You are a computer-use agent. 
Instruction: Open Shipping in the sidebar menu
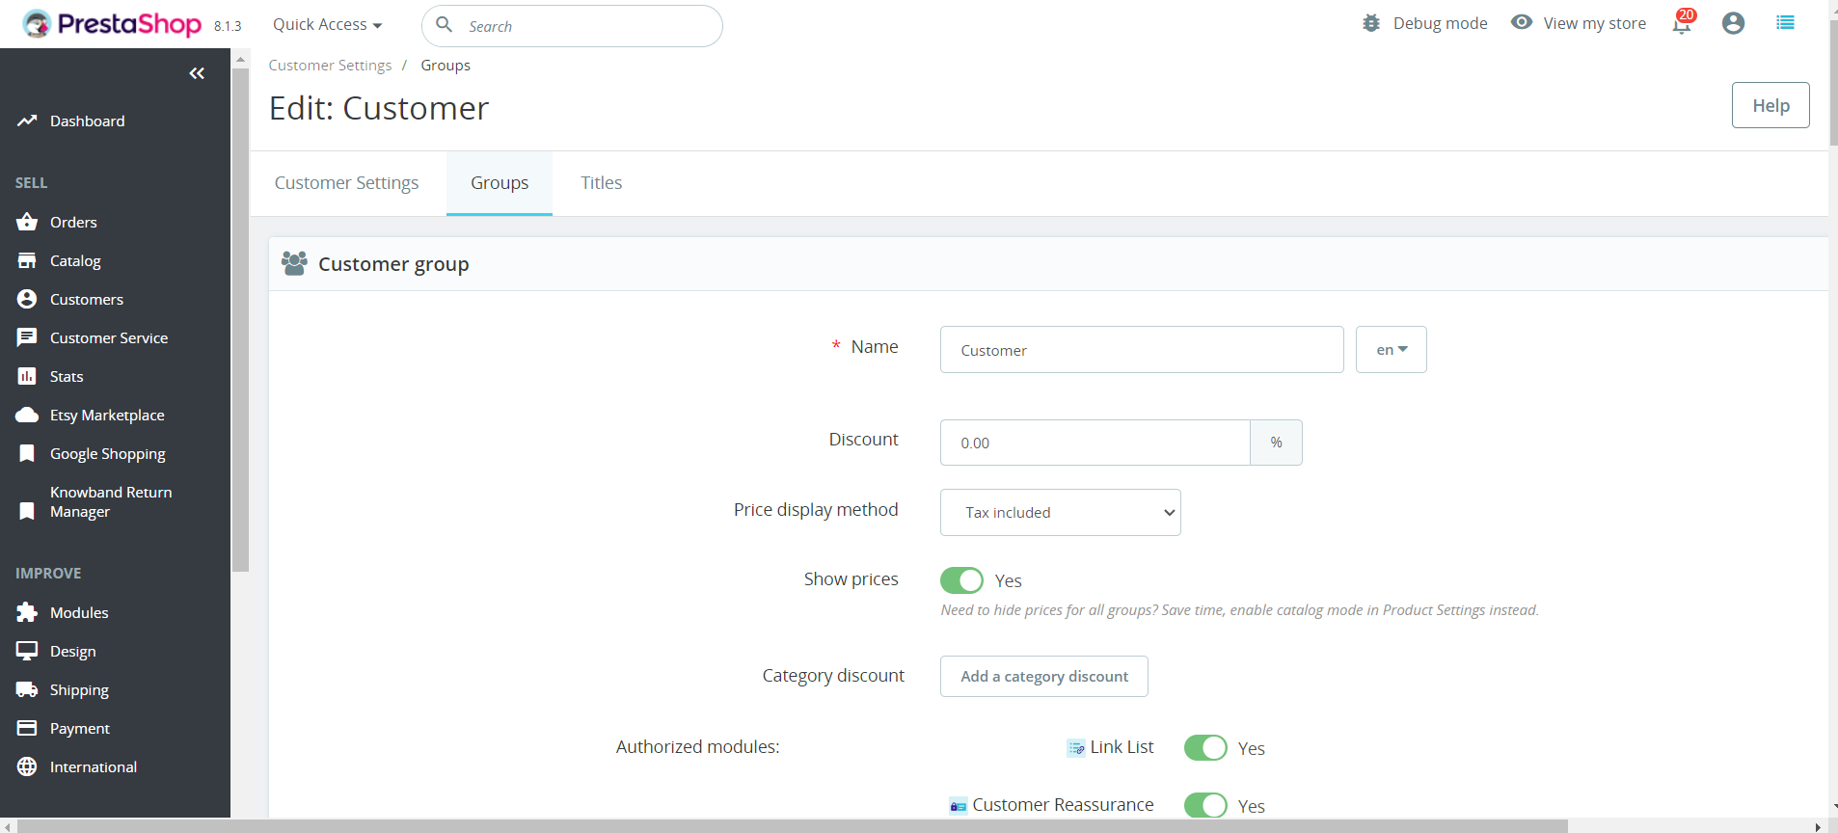click(x=79, y=689)
